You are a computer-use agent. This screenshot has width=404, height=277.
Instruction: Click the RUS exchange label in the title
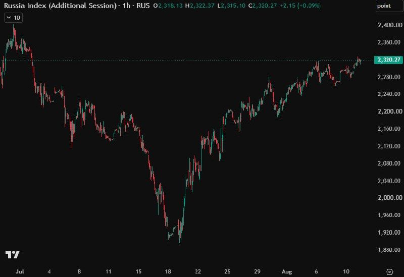[x=143, y=6]
